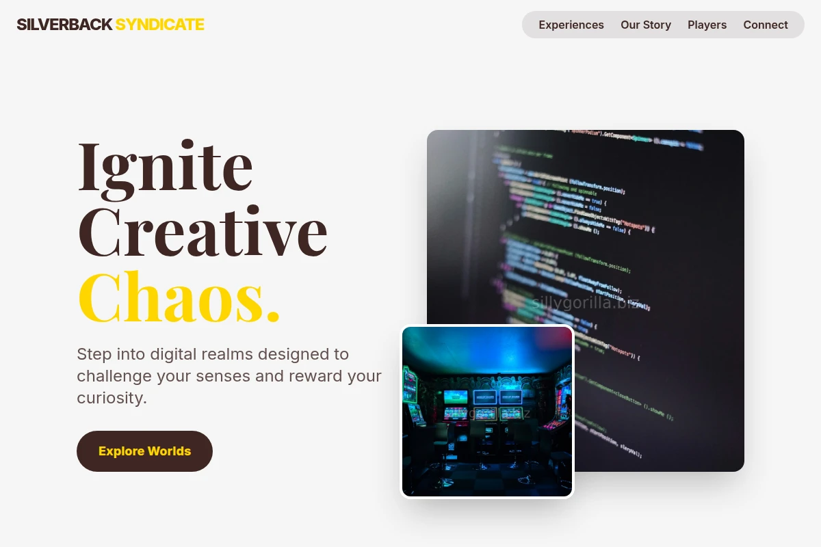
Task: Select the Connect nav link
Action: click(766, 25)
